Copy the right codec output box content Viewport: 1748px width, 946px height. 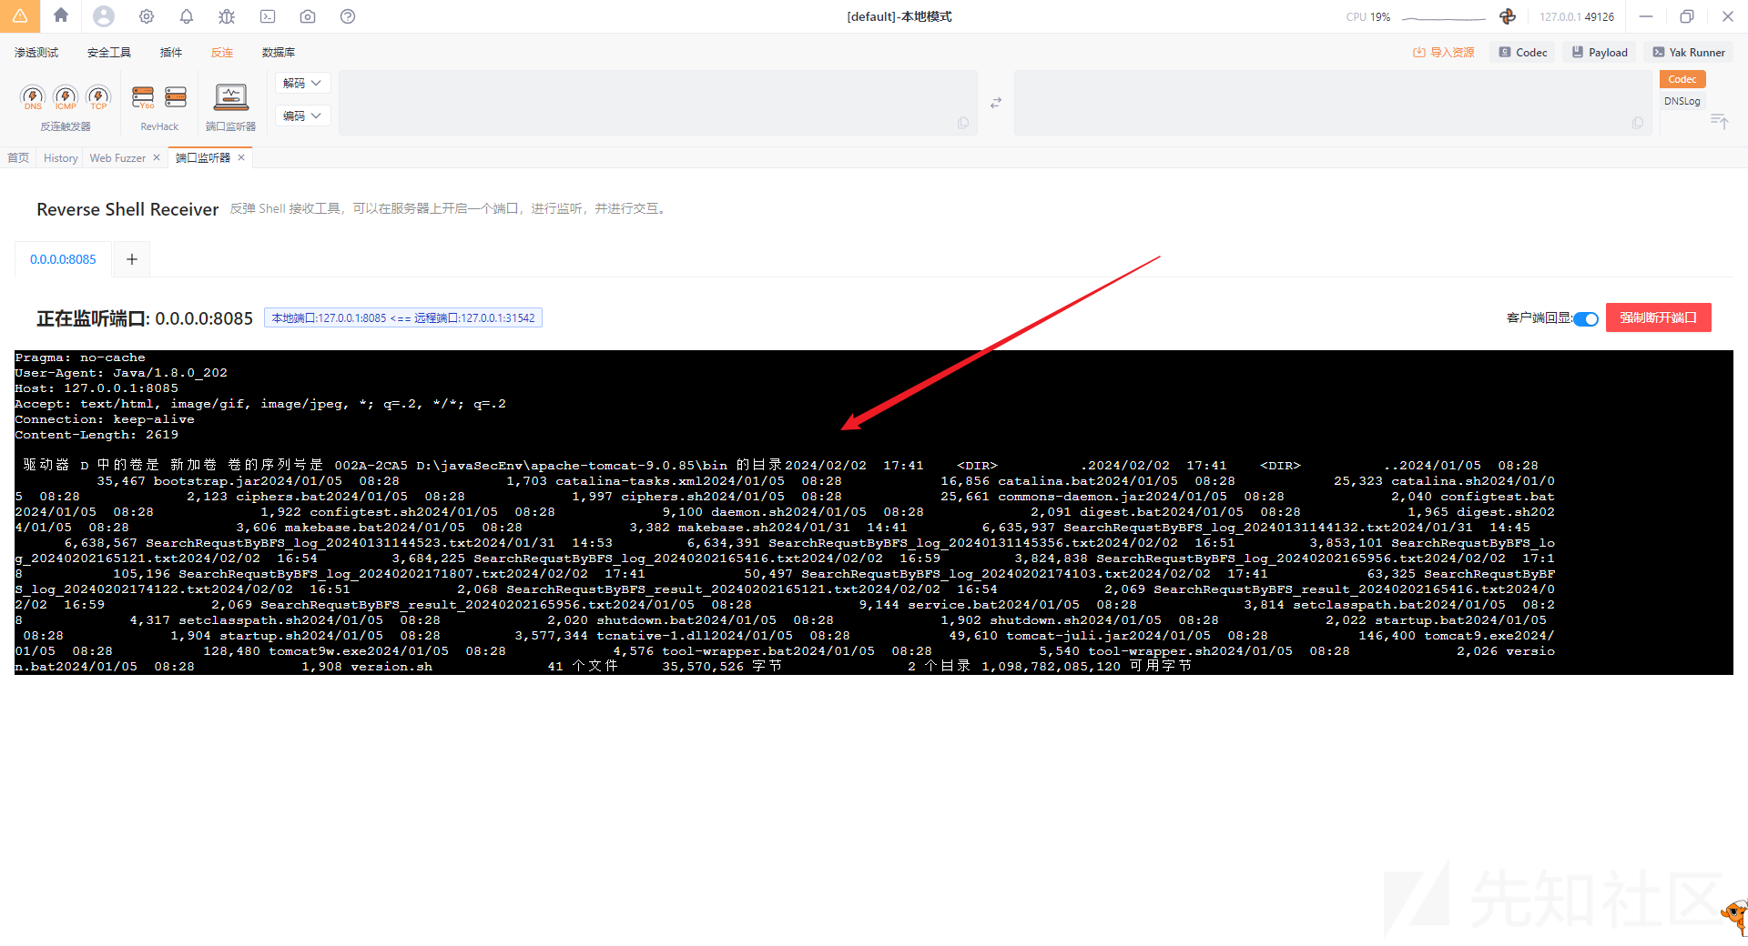[1638, 123]
